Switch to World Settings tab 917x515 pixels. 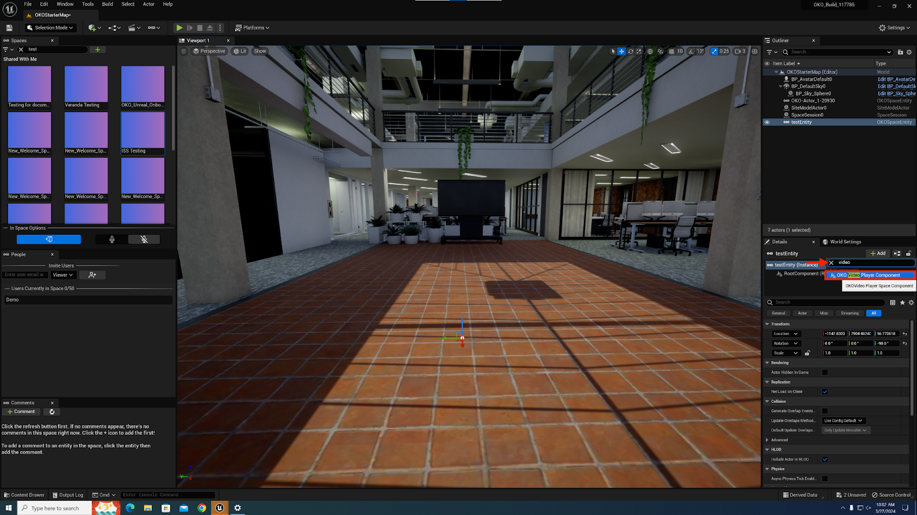click(x=845, y=242)
